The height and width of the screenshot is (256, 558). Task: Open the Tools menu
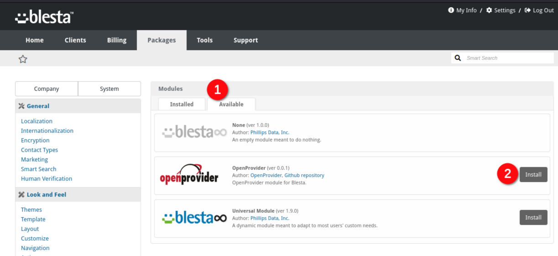(204, 40)
